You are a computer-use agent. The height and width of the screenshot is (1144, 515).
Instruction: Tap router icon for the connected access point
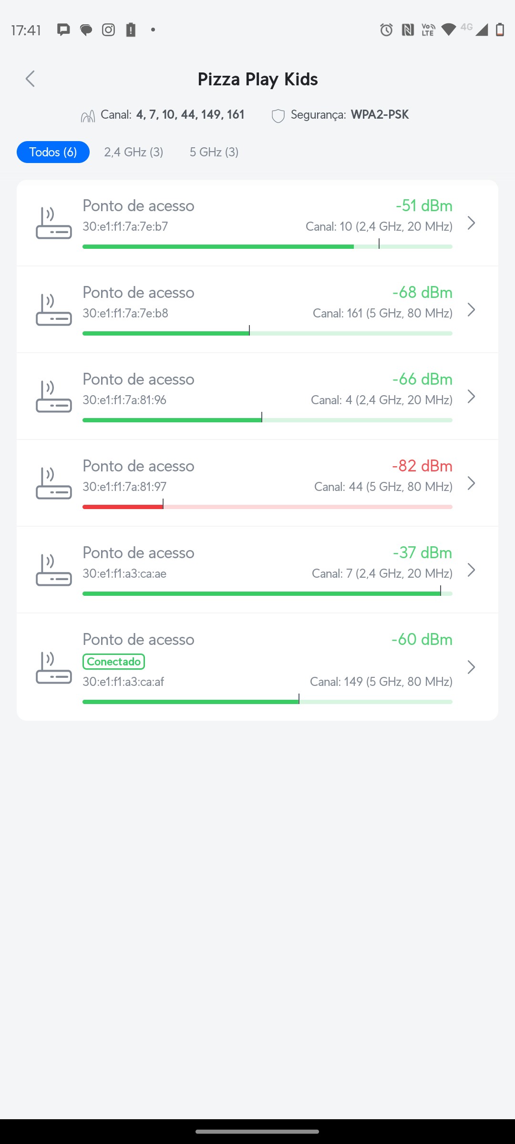(54, 667)
